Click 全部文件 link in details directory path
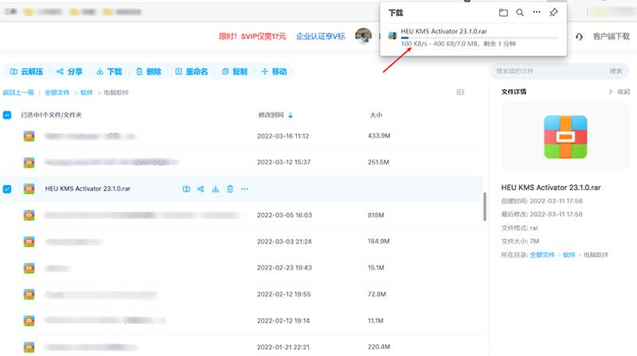637x356 pixels. 542,254
